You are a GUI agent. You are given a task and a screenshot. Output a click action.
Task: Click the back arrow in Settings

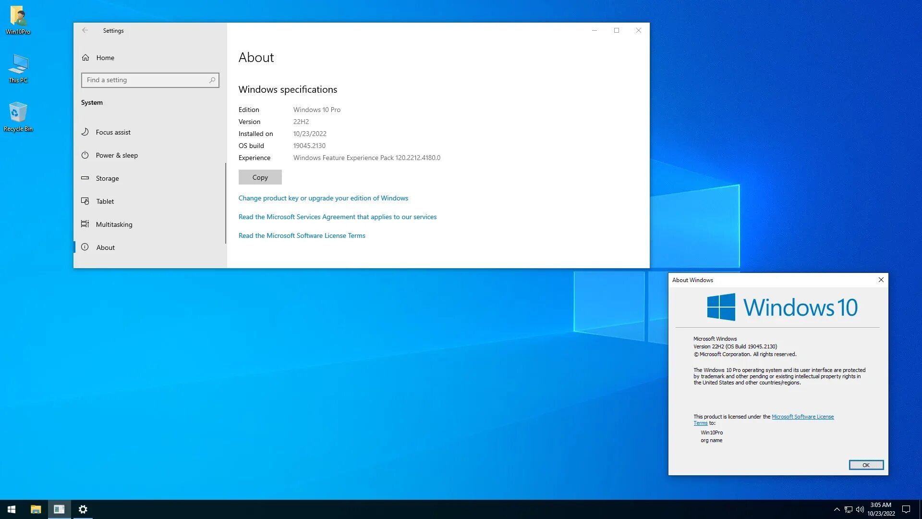pyautogui.click(x=85, y=30)
